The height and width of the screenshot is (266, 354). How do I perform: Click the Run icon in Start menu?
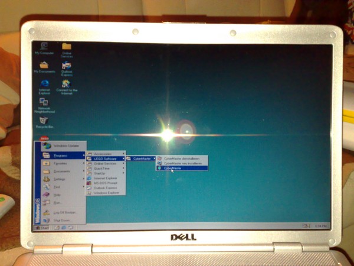coord(46,203)
